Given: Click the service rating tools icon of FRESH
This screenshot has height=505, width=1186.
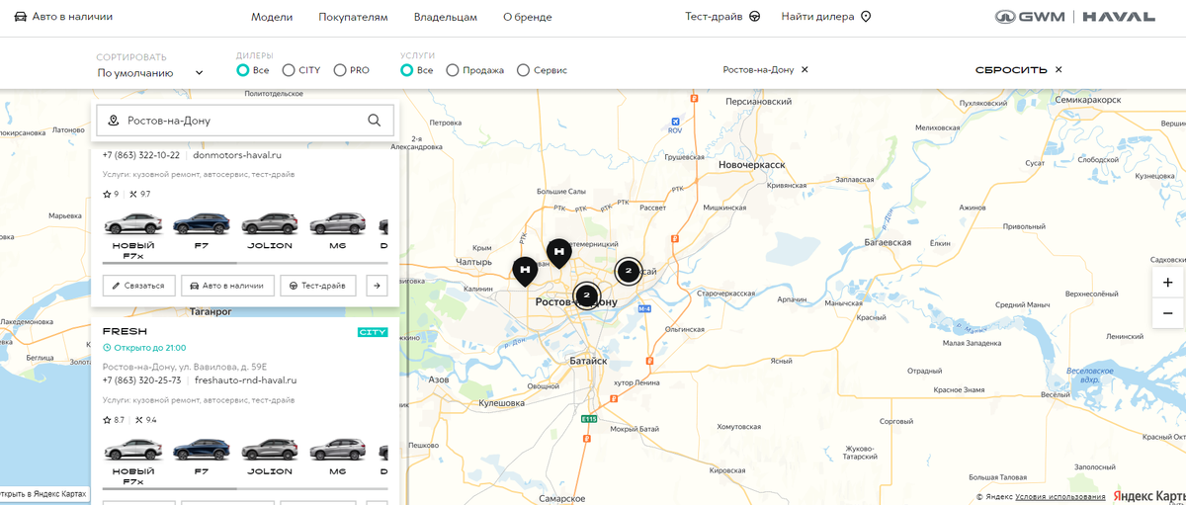Looking at the screenshot, I should tap(137, 420).
